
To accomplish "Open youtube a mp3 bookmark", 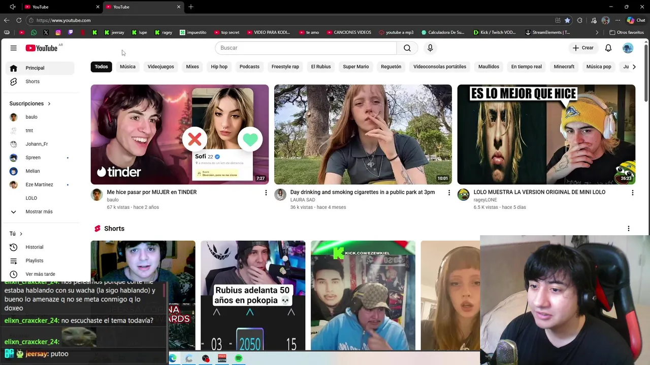I will tap(396, 32).
